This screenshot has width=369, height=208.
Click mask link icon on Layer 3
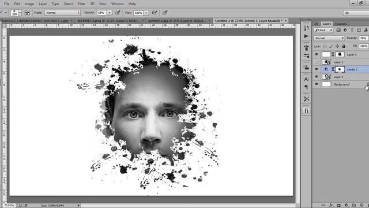[x=333, y=54]
